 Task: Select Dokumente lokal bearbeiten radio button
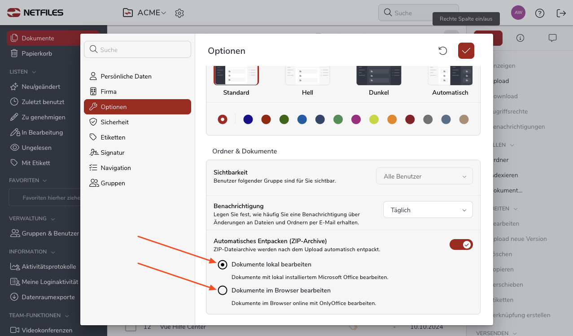point(223,265)
